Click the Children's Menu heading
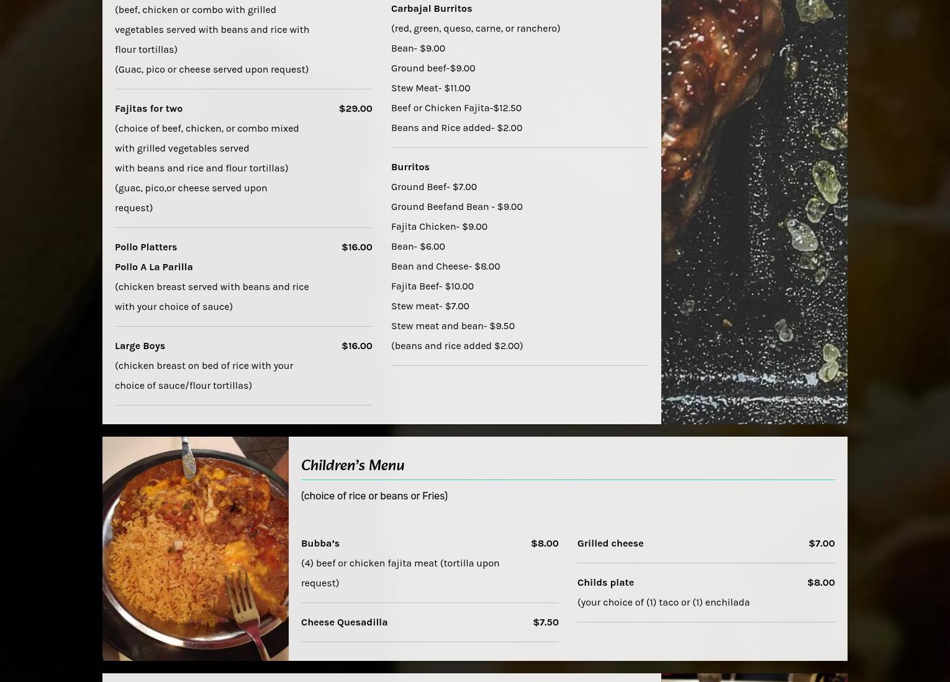The height and width of the screenshot is (682, 950). point(353,465)
